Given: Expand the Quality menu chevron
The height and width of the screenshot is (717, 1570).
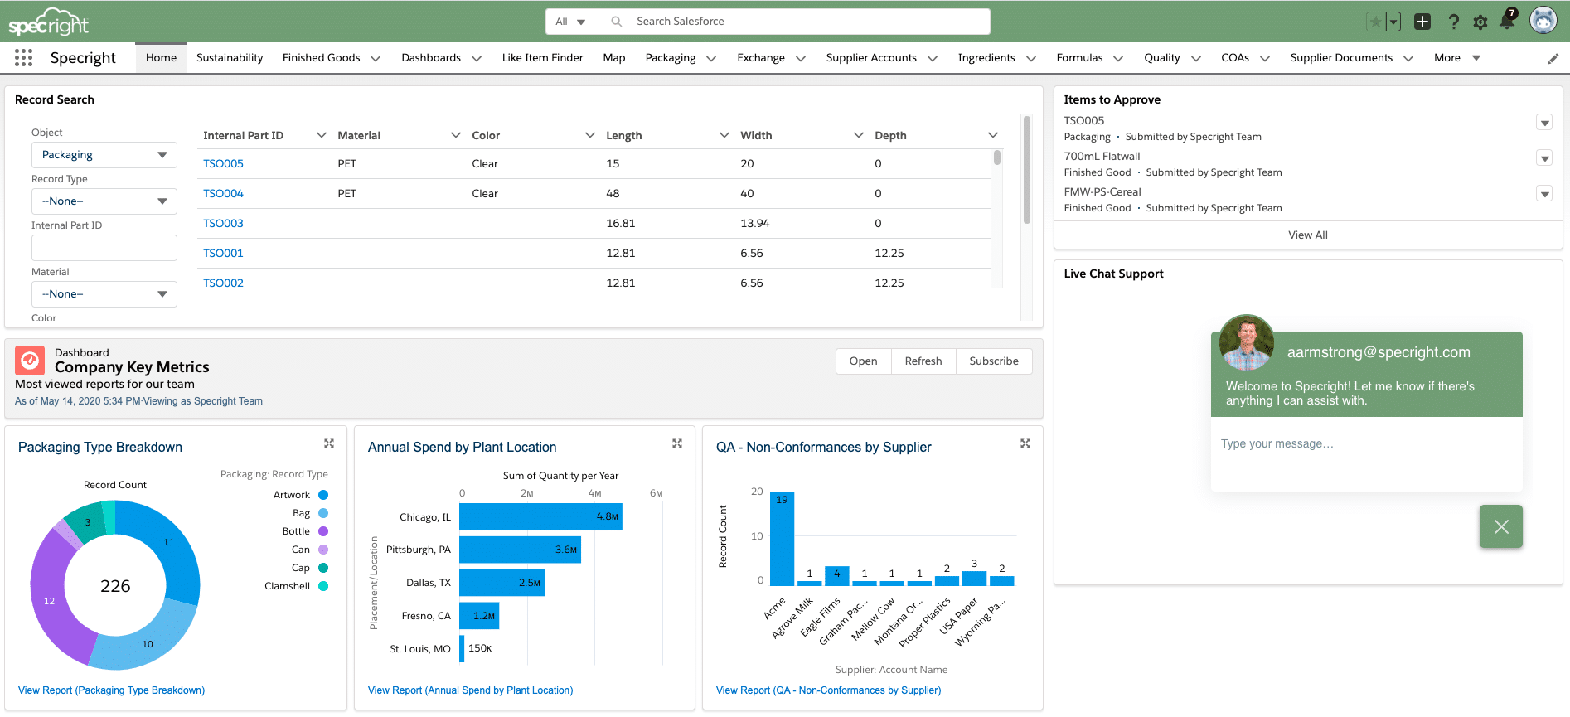Looking at the screenshot, I should point(1196,58).
